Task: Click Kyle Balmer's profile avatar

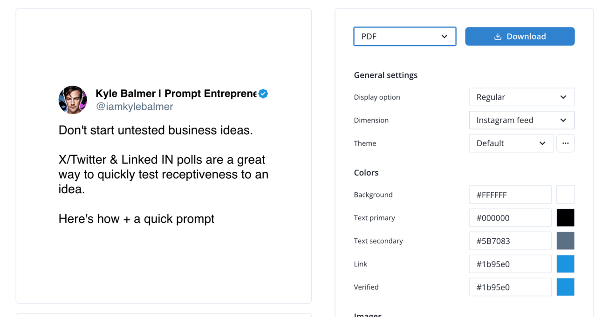Action: (73, 100)
